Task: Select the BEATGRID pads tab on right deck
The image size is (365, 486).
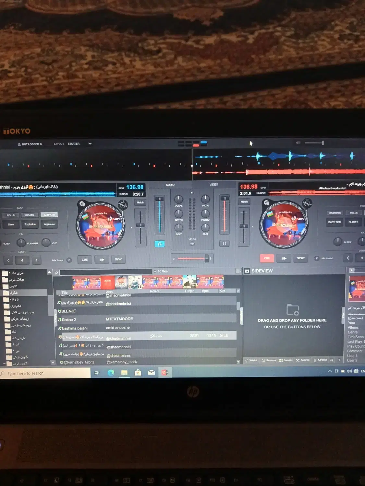Action: 335,213
